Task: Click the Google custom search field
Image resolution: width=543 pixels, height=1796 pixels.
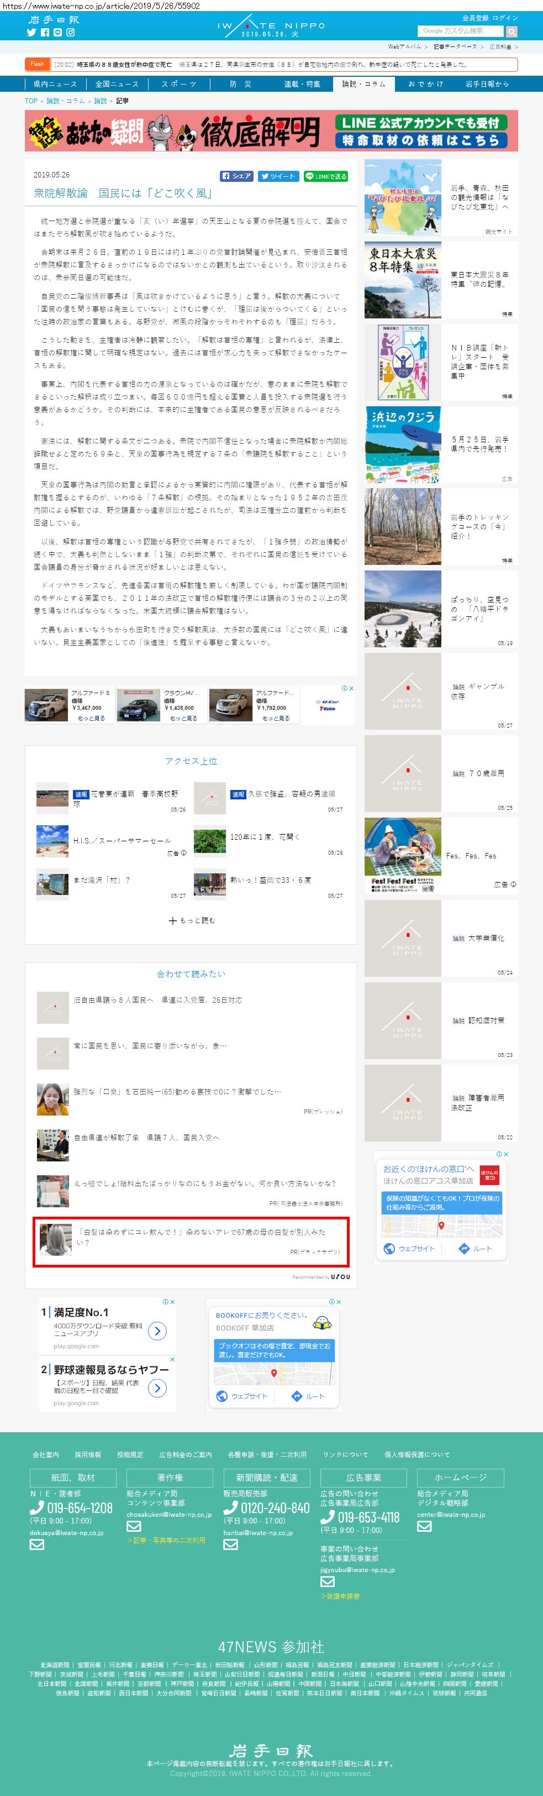Action: point(461,30)
